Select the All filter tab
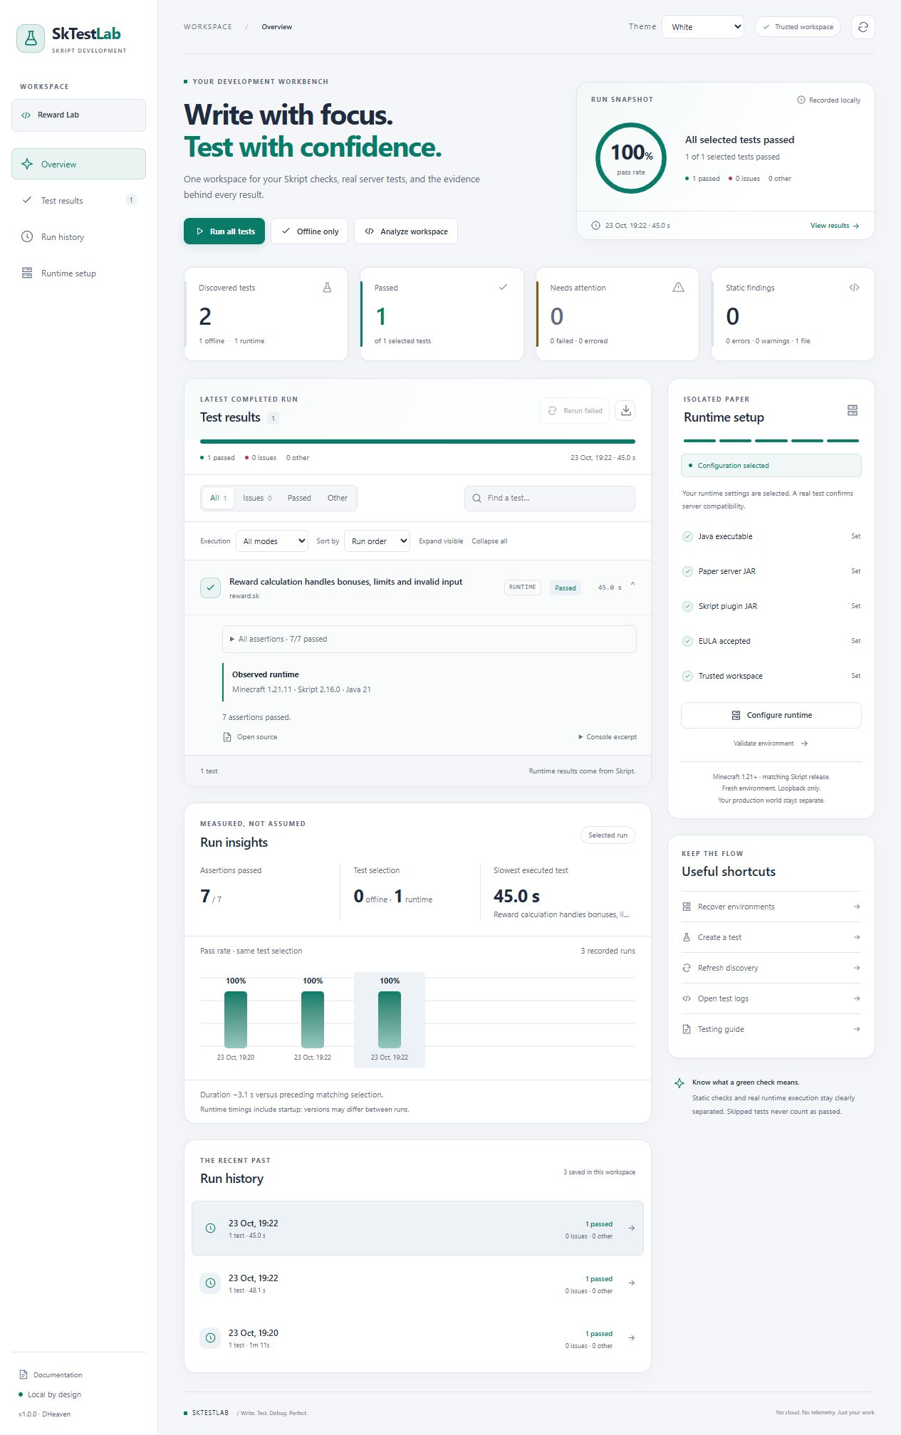 219,498
